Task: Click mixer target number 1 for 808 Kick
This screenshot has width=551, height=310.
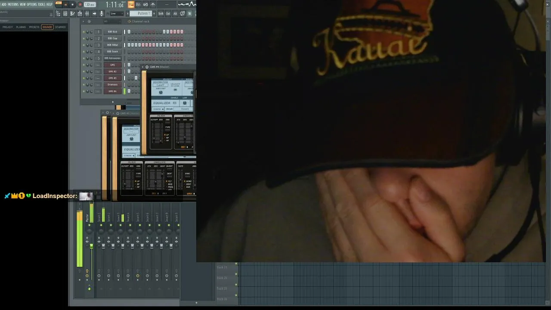Action: (98, 32)
